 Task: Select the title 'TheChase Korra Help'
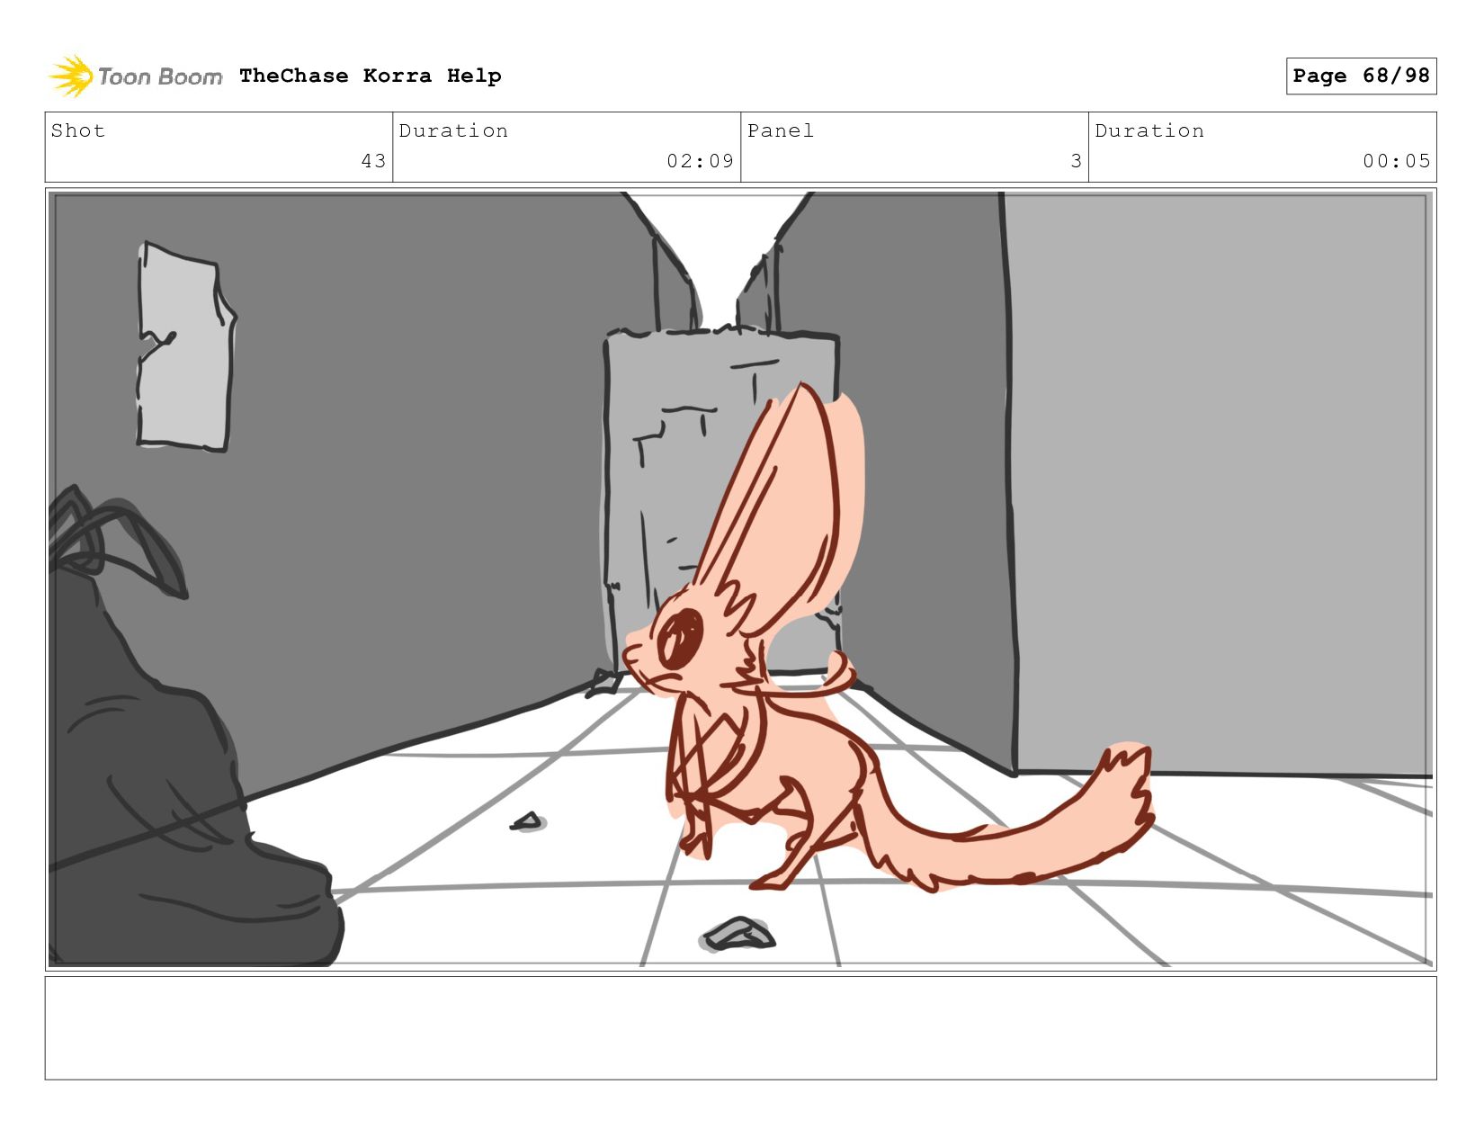(371, 76)
